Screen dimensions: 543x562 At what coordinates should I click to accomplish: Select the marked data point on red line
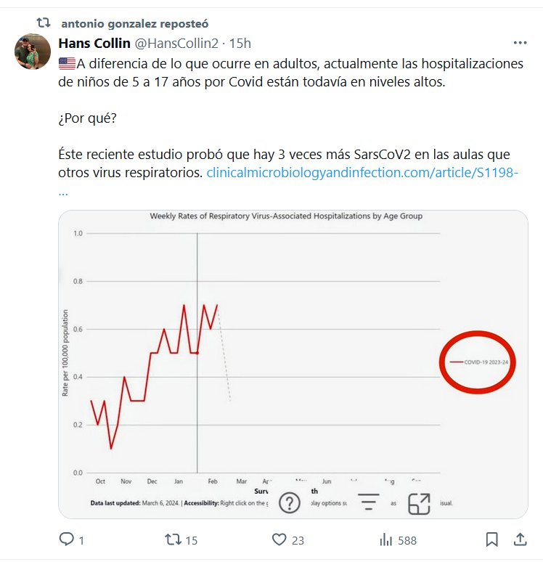pyautogui.click(x=197, y=353)
